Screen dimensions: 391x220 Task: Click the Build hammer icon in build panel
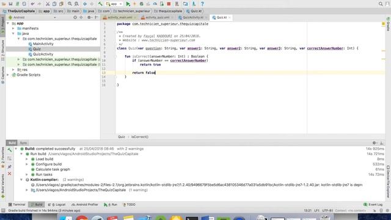10,150
